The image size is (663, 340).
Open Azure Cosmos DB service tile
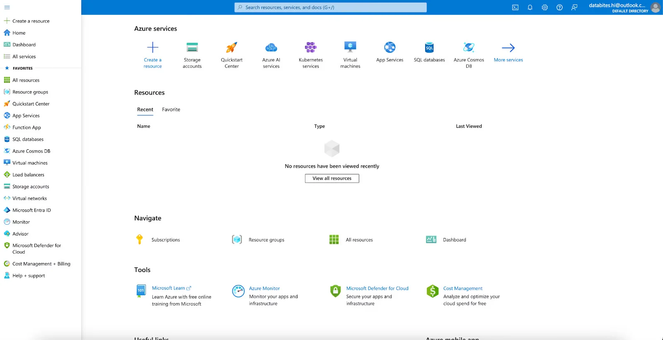click(469, 55)
